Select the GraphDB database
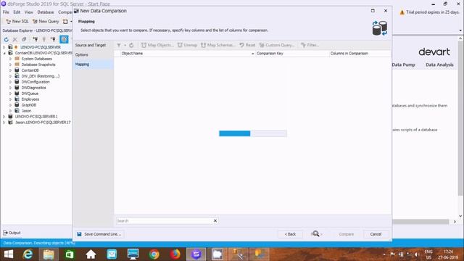The width and height of the screenshot is (464, 261). click(x=28, y=105)
